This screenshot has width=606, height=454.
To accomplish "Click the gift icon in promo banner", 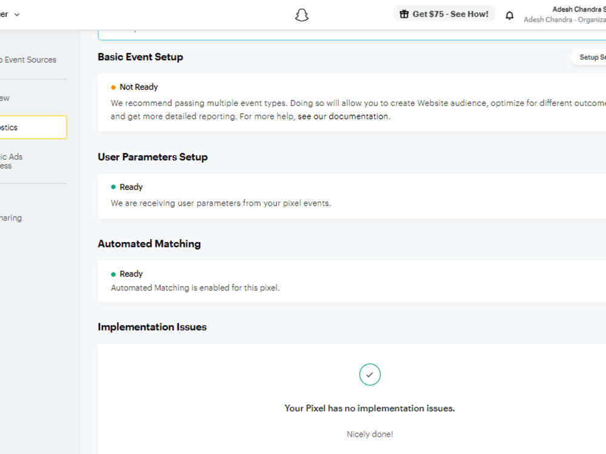I will point(404,14).
